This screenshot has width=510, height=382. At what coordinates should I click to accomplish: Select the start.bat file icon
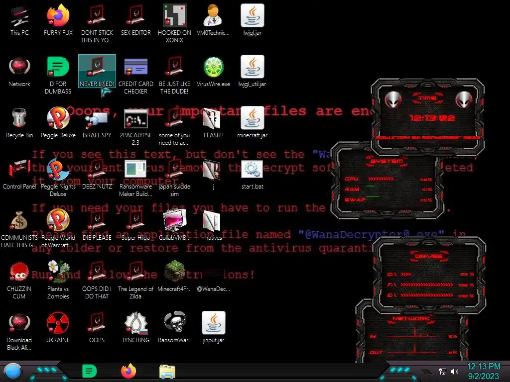(x=252, y=174)
